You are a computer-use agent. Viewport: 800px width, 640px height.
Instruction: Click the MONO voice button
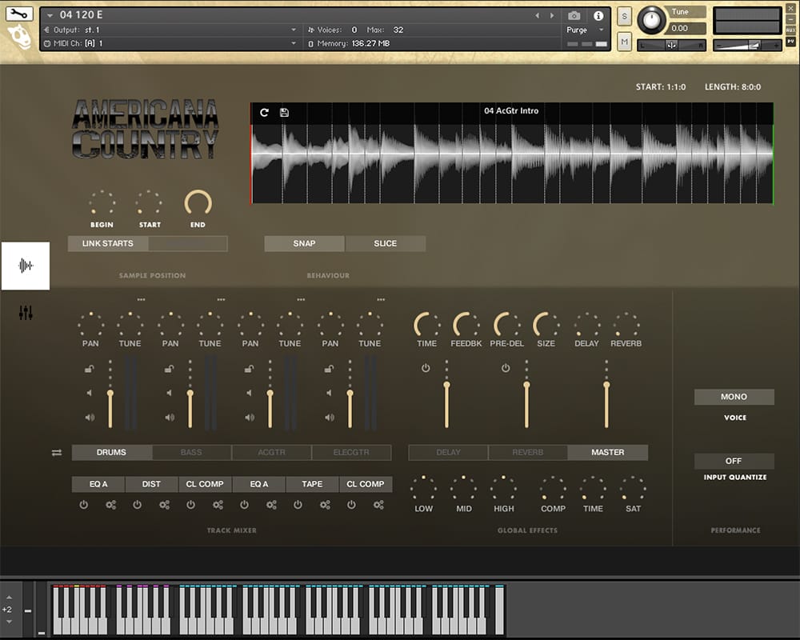pyautogui.click(x=734, y=397)
